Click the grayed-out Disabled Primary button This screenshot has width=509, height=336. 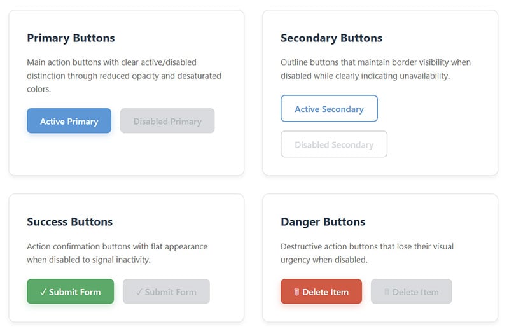point(167,121)
